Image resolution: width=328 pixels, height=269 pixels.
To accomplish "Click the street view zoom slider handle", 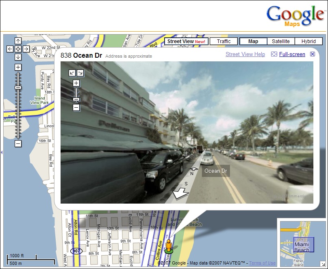I will [76, 100].
